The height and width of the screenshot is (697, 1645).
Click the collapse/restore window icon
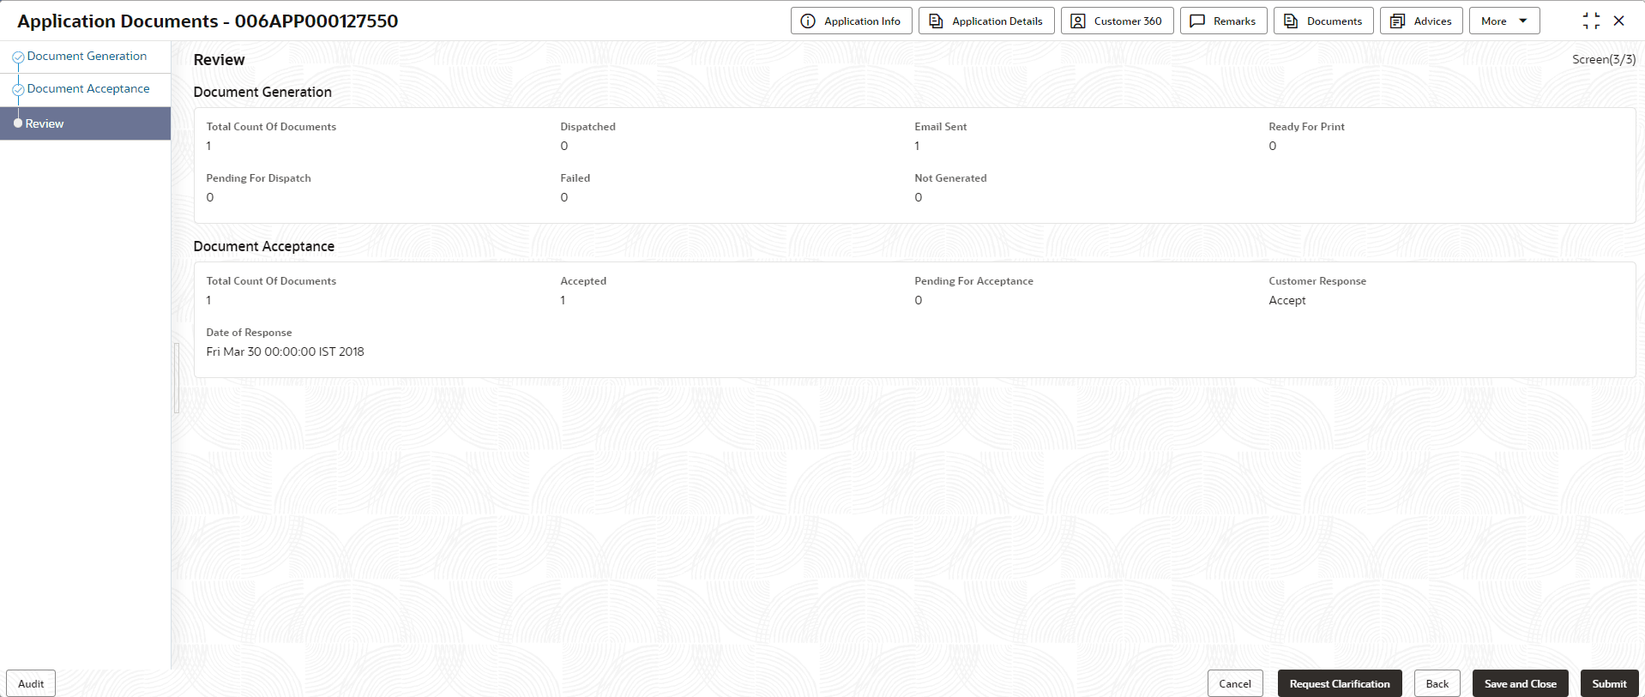(x=1591, y=21)
